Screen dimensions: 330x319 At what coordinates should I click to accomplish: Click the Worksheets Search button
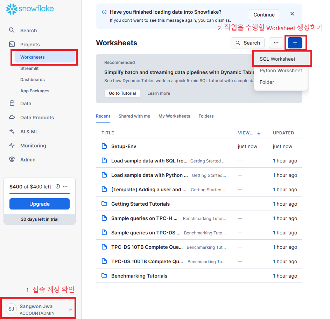pyautogui.click(x=247, y=43)
